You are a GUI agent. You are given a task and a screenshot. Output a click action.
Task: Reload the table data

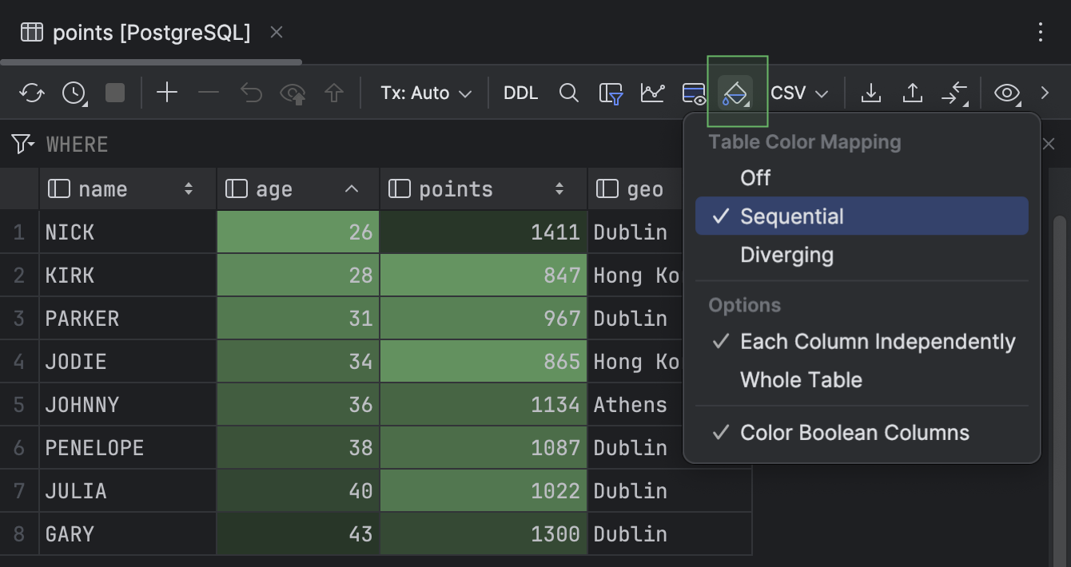tap(32, 92)
